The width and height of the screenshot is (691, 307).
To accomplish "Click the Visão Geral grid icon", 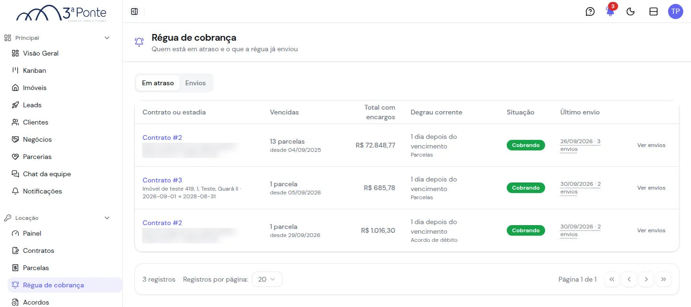I will click(15, 53).
